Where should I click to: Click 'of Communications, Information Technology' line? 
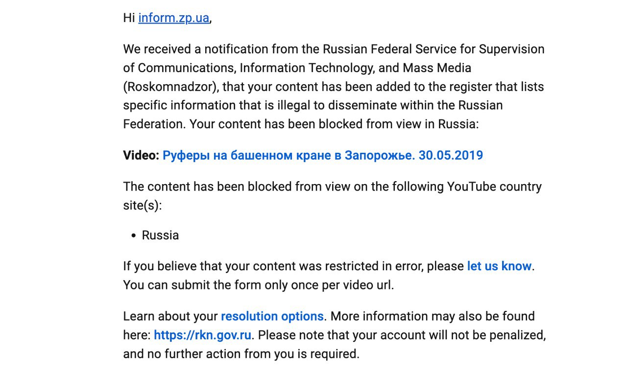click(x=297, y=68)
